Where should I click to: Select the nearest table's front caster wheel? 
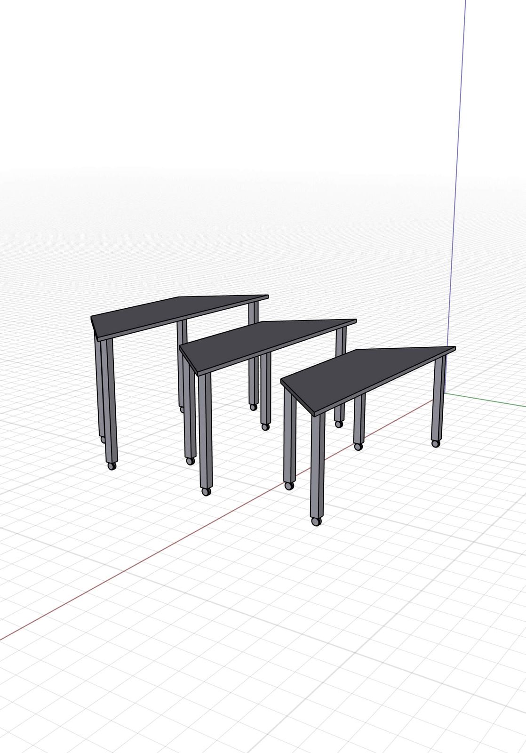316,521
